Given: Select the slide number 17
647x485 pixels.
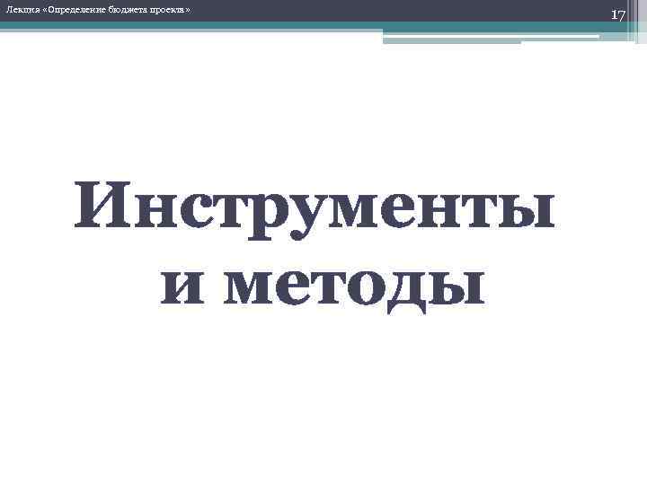Looking at the screenshot, I should (617, 15).
